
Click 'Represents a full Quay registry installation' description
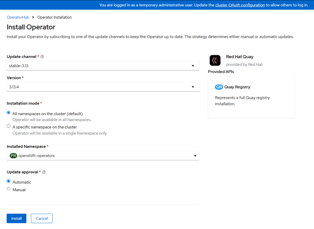pos(242,101)
